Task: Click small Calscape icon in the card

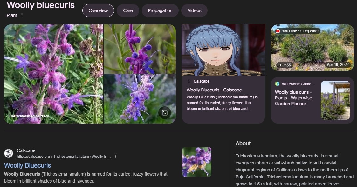Action: [x=189, y=81]
